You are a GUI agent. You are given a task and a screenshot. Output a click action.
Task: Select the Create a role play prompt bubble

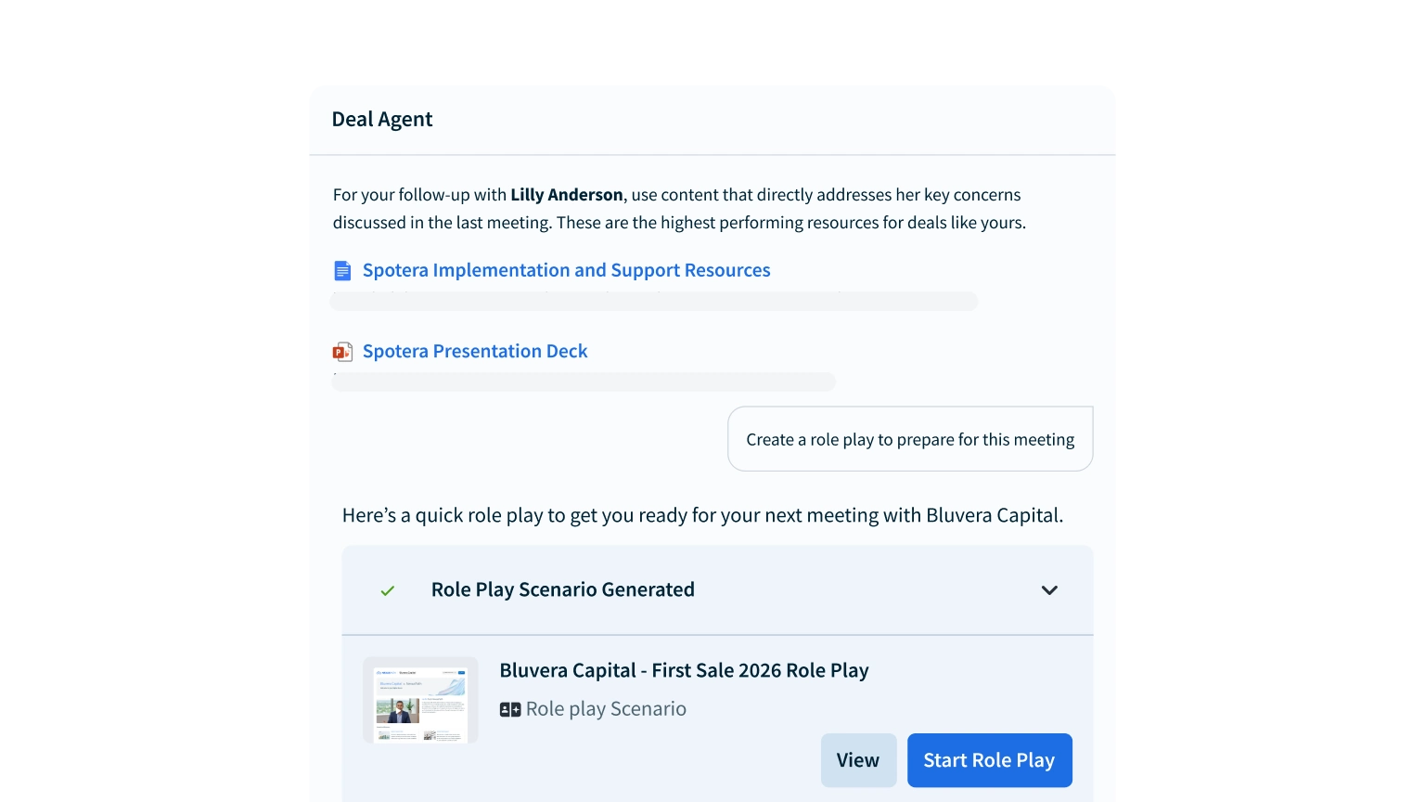(x=910, y=439)
